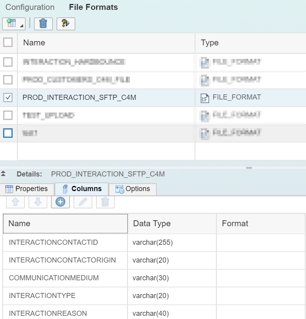This screenshot has width=306, height=319.
Task: Collapse the Details panel using arrow
Action: coord(4,174)
